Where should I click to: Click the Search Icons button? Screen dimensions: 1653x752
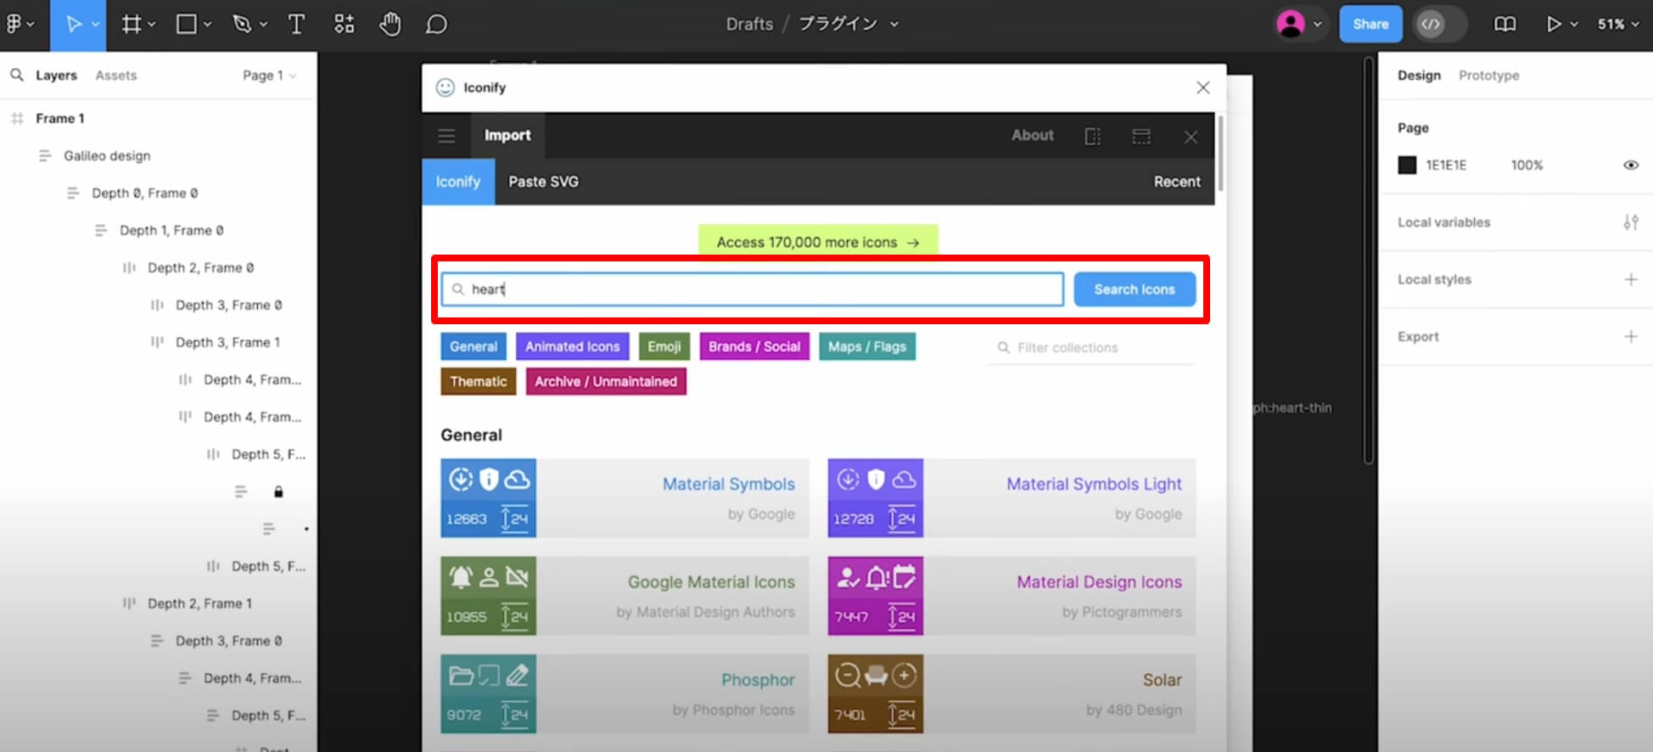(x=1135, y=289)
